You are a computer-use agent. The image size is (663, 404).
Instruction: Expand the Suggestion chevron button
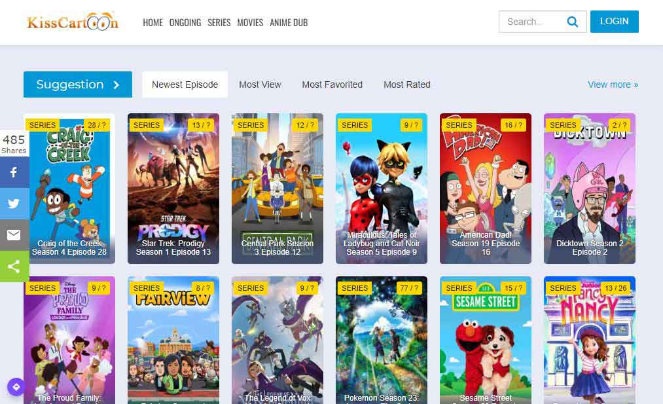(116, 84)
